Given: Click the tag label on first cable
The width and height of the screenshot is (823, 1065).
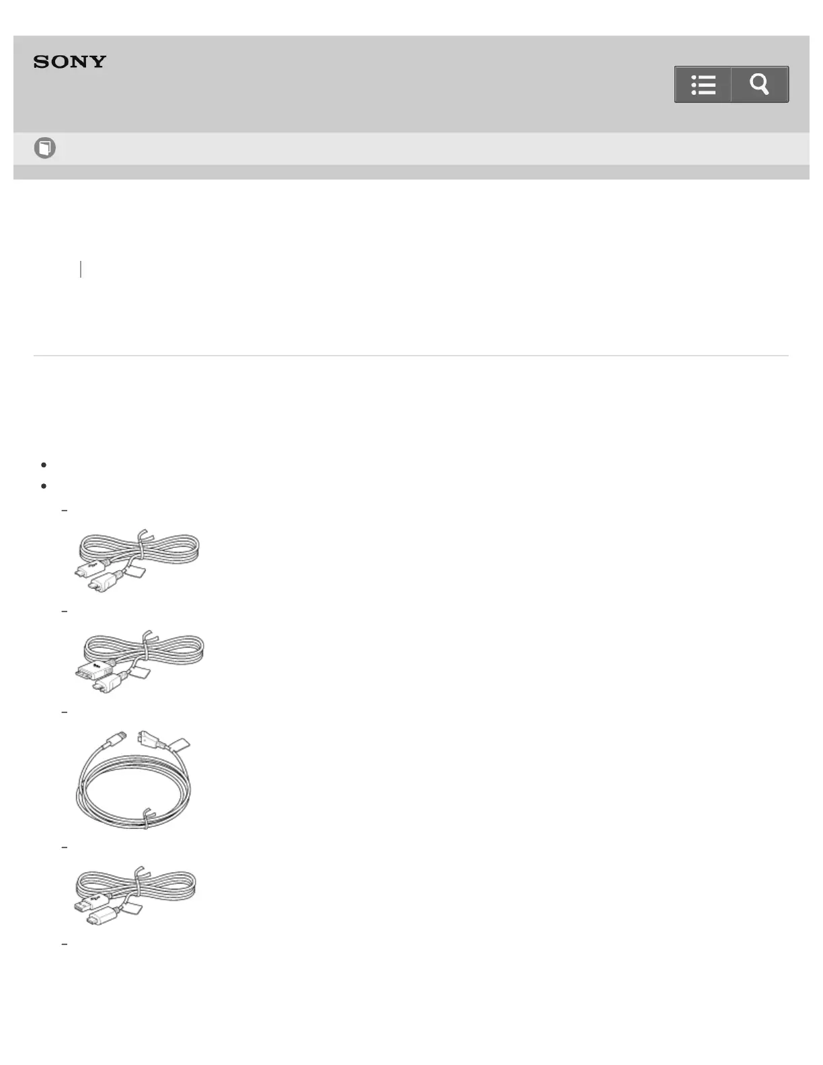Looking at the screenshot, I should pos(136,571).
